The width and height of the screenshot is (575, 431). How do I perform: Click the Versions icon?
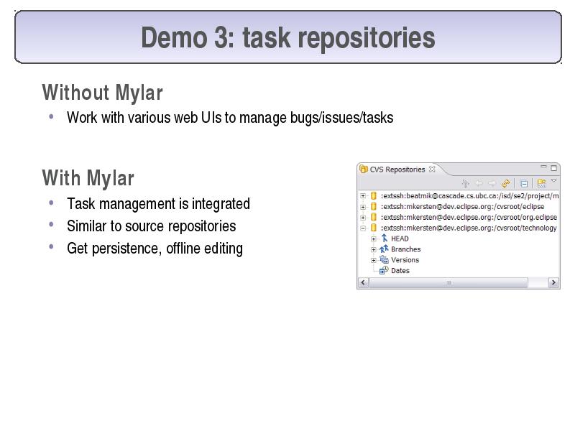click(x=384, y=260)
